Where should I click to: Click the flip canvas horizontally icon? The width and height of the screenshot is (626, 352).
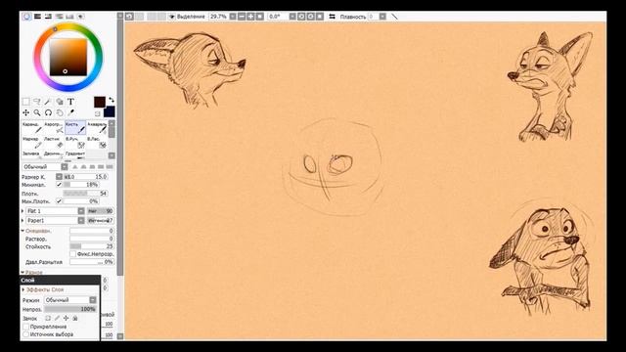[x=332, y=17]
